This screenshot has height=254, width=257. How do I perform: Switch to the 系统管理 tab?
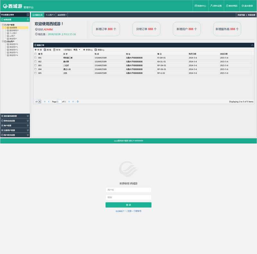tap(61, 15)
